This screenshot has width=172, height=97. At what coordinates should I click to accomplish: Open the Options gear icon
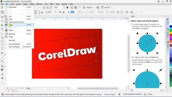pyautogui.click(x=98, y=8)
